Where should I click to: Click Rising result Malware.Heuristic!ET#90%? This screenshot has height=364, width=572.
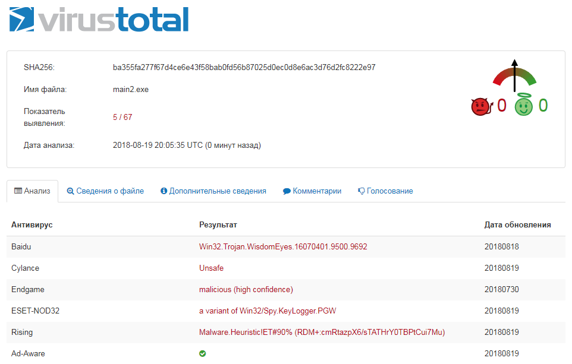pyautogui.click(x=322, y=333)
